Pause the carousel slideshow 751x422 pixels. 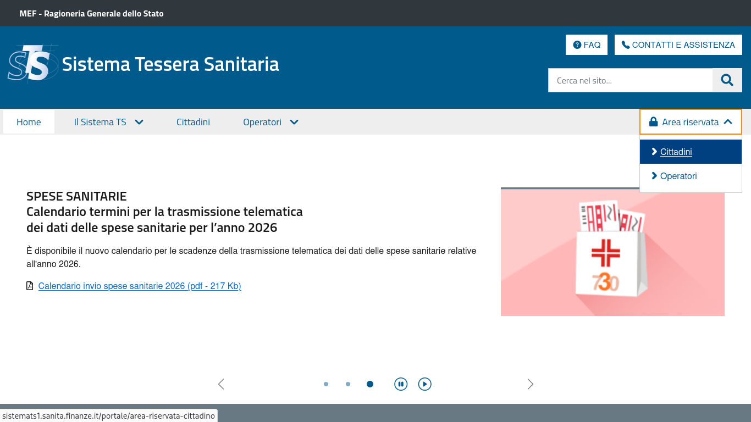click(401, 384)
